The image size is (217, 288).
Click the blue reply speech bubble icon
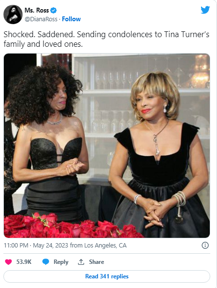tap(46, 262)
